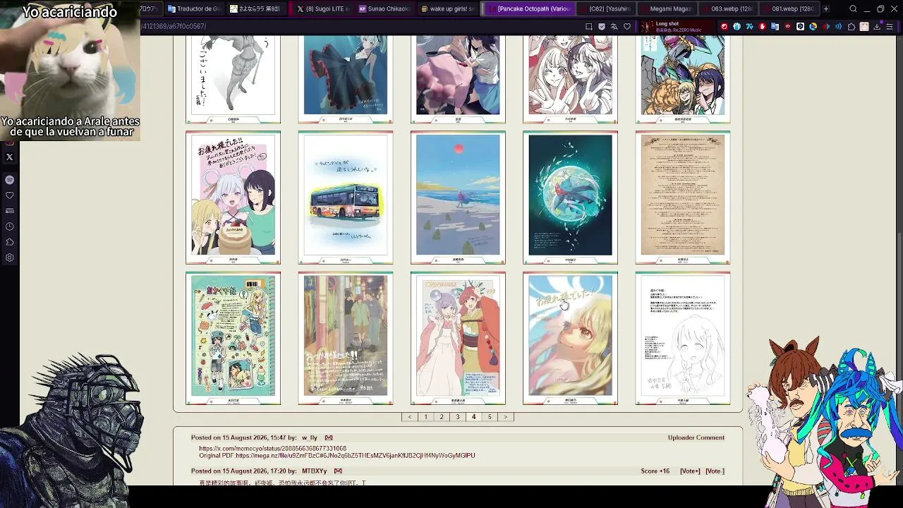Viewport: 903px width, 508px height.
Task: Open the easy setup sliders menu
Action: [890, 27]
